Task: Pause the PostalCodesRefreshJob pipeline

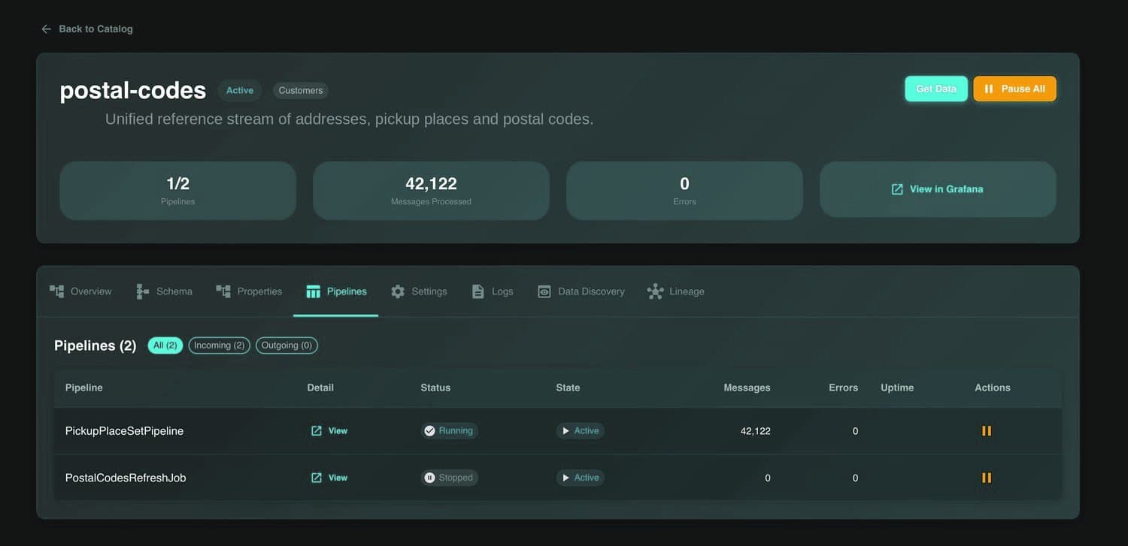Action: 987,478
